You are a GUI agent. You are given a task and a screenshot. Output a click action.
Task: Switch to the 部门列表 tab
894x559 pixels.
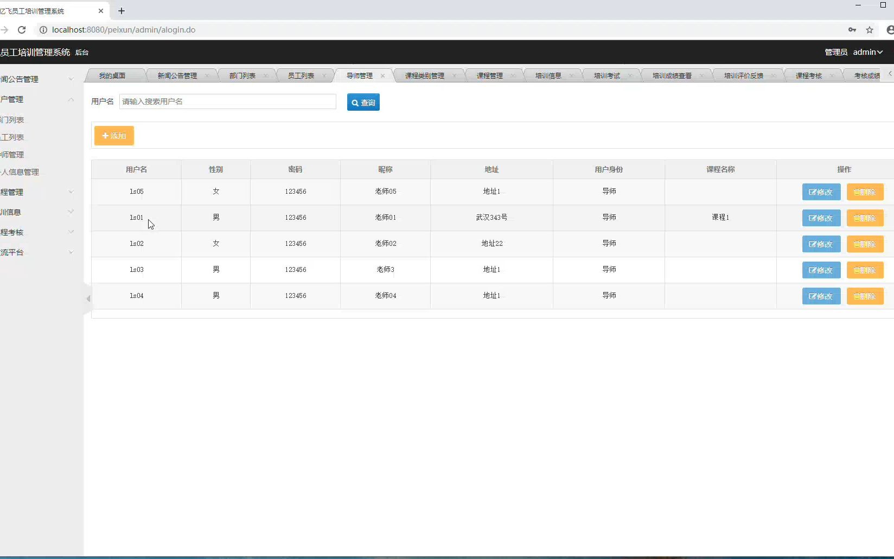click(242, 75)
